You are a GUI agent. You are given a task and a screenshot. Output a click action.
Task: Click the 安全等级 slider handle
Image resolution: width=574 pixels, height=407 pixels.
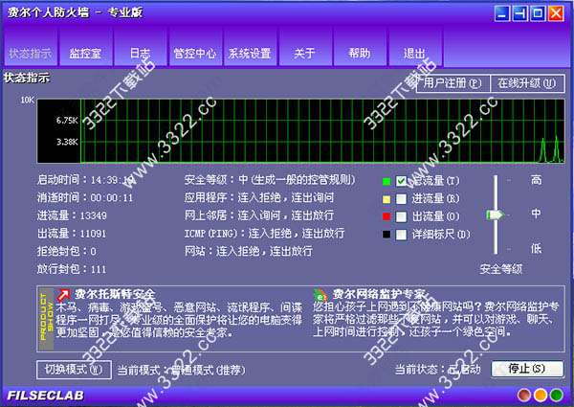495,215
